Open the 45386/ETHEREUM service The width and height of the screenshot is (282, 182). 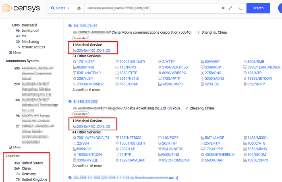pyautogui.click(x=220, y=155)
